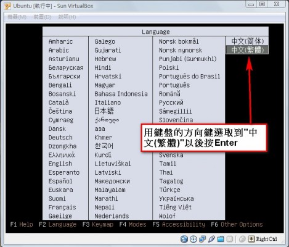Click the mouse integration status icon

pyautogui.click(x=242, y=239)
